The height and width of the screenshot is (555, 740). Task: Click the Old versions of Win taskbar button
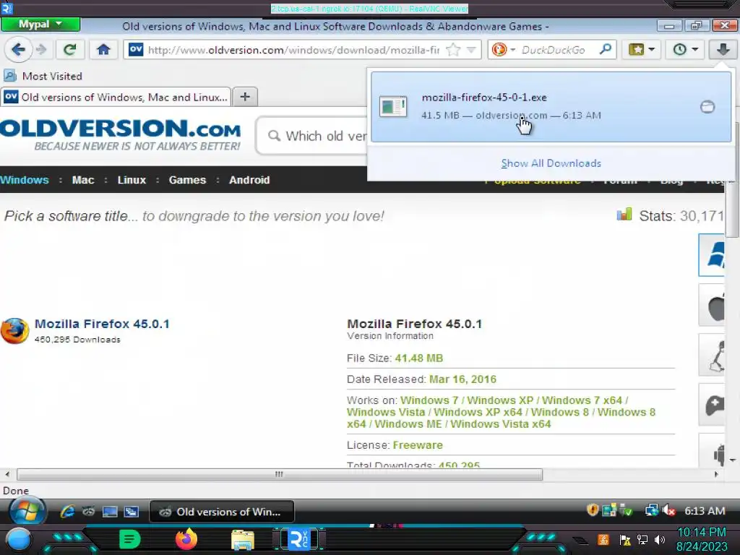tap(222, 512)
